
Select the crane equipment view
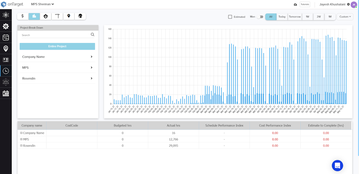(x=57, y=16)
